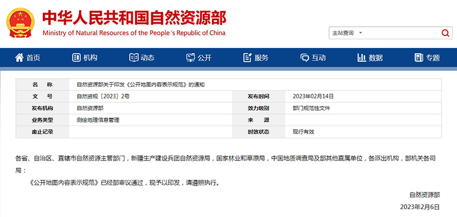Click the signing date 2023年2月6日

click(420, 207)
